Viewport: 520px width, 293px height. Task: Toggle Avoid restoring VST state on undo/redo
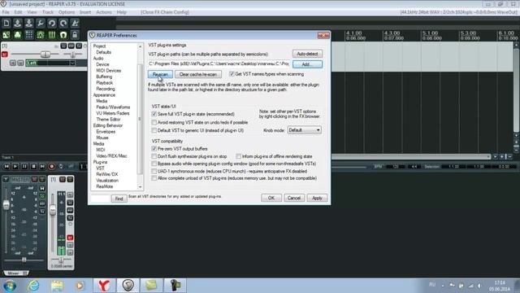tap(154, 122)
